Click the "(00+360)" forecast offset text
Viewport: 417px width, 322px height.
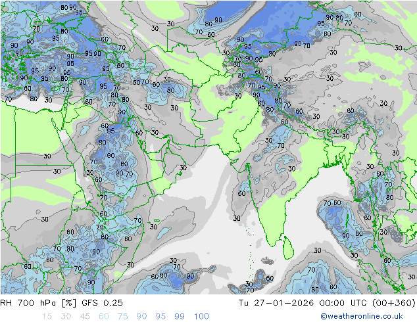coord(394,302)
